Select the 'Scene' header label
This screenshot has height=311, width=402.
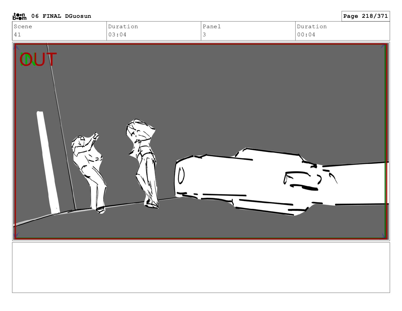23,27
